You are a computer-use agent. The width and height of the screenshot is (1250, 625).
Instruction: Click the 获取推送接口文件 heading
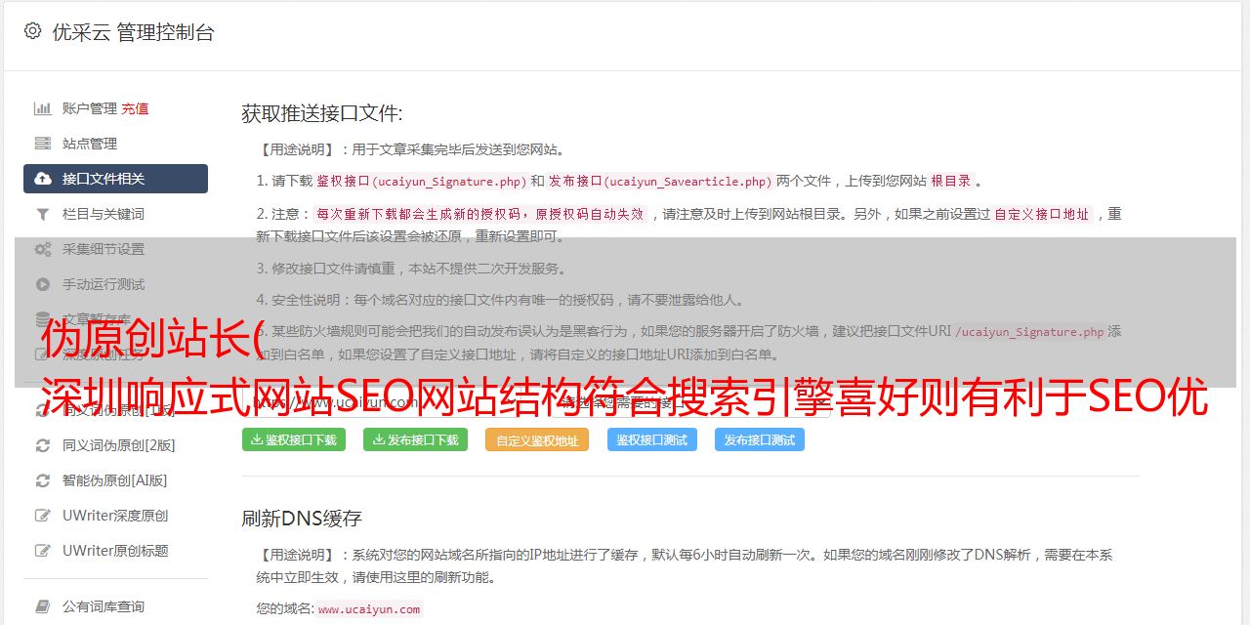pos(322,113)
